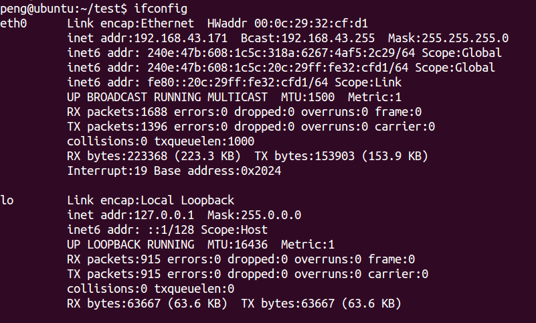
Task: Click the Local Loopback encap text
Action: pyautogui.click(x=187, y=200)
